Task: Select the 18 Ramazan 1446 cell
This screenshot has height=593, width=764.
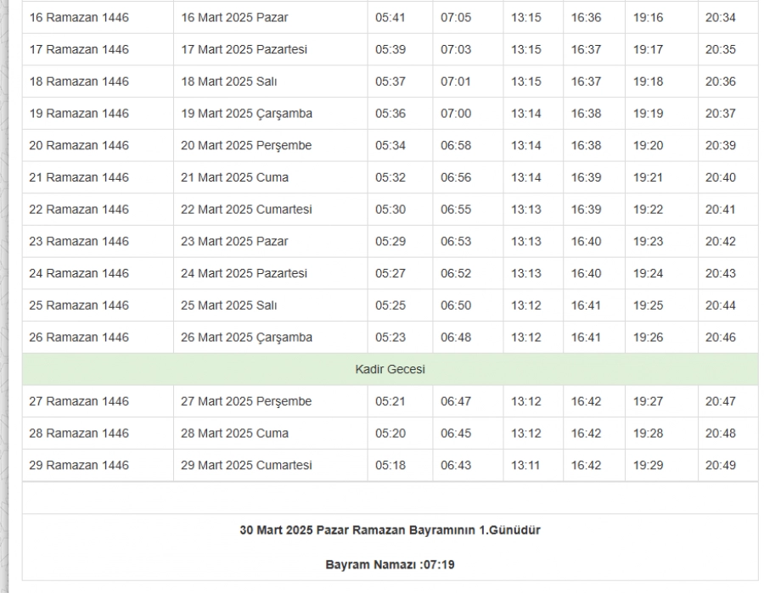Action: tap(79, 82)
